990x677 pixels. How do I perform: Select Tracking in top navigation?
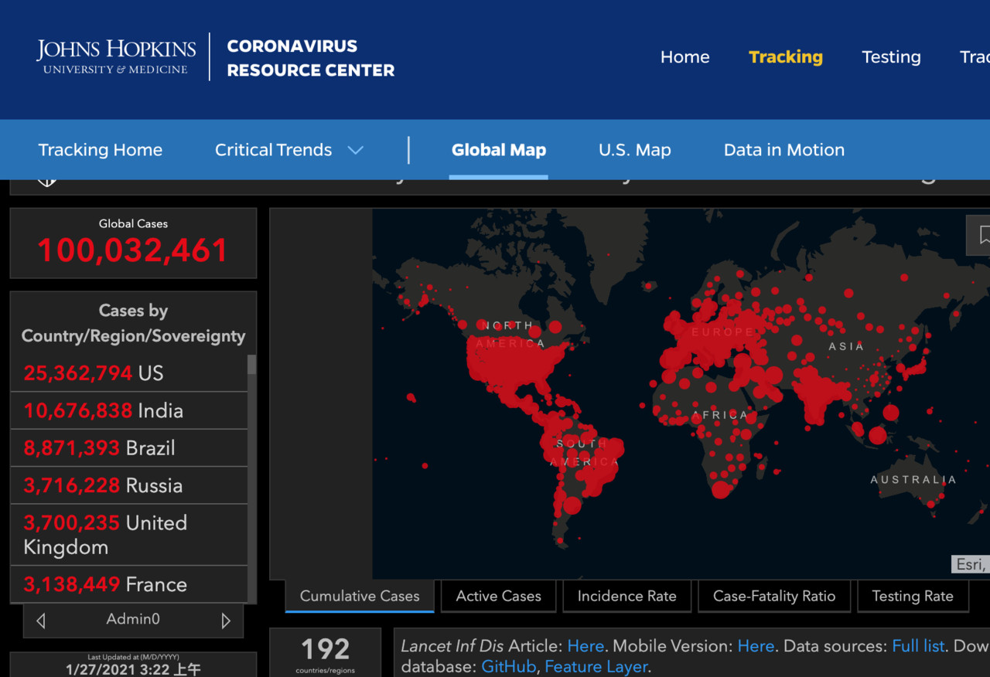point(785,57)
